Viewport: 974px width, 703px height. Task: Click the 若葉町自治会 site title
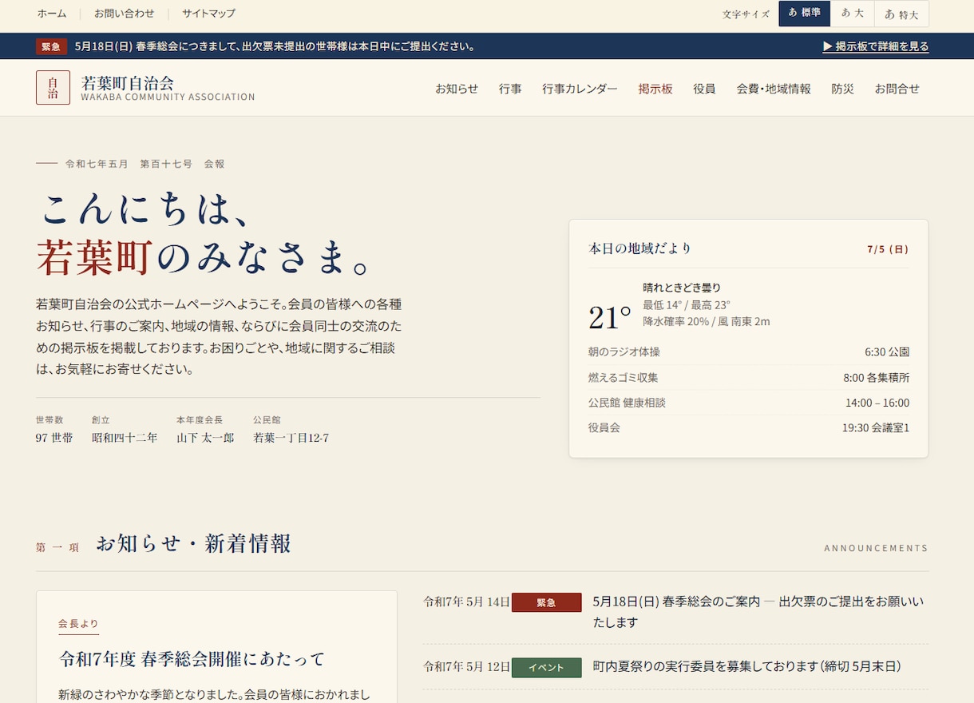(x=128, y=82)
